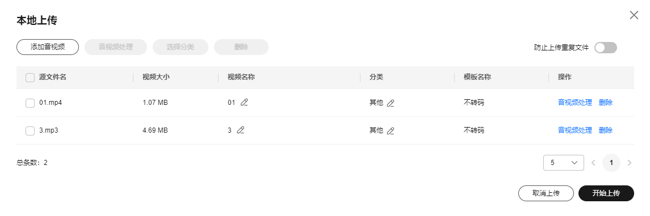Open the page size dropdown showing 5
This screenshot has width=650, height=216.
[x=563, y=163]
